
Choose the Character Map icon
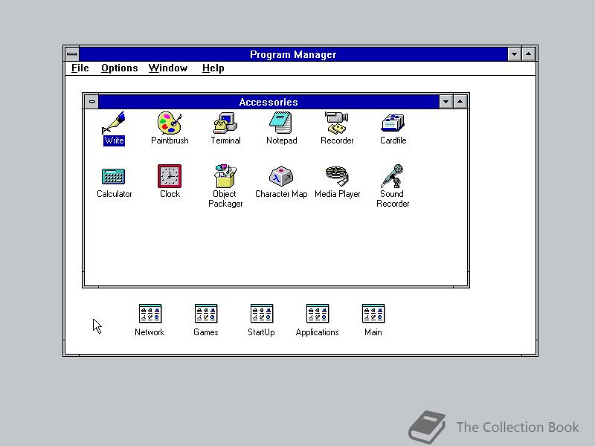[x=281, y=176]
